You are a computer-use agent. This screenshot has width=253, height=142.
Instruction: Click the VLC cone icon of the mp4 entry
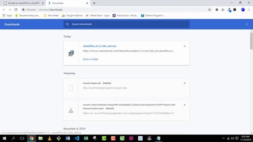[x=71, y=110]
